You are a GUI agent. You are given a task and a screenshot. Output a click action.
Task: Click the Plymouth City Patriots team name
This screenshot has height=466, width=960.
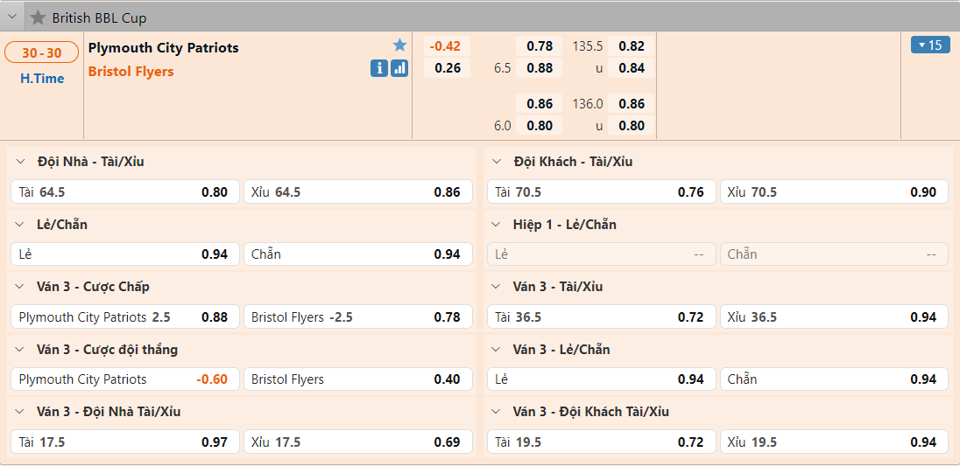tap(163, 48)
